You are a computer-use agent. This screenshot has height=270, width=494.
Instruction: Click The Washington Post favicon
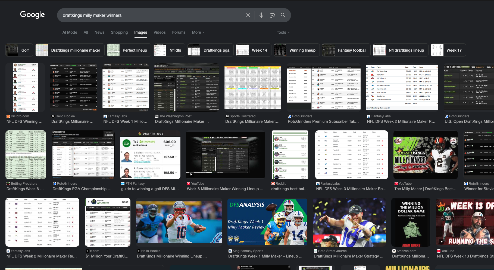coord(157,116)
